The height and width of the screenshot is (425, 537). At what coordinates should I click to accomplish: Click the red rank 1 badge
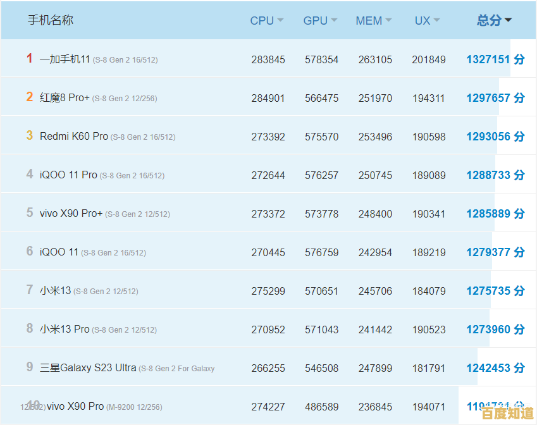[29, 58]
